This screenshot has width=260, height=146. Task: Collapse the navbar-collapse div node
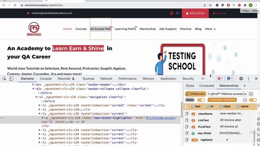pyautogui.click(x=33, y=89)
